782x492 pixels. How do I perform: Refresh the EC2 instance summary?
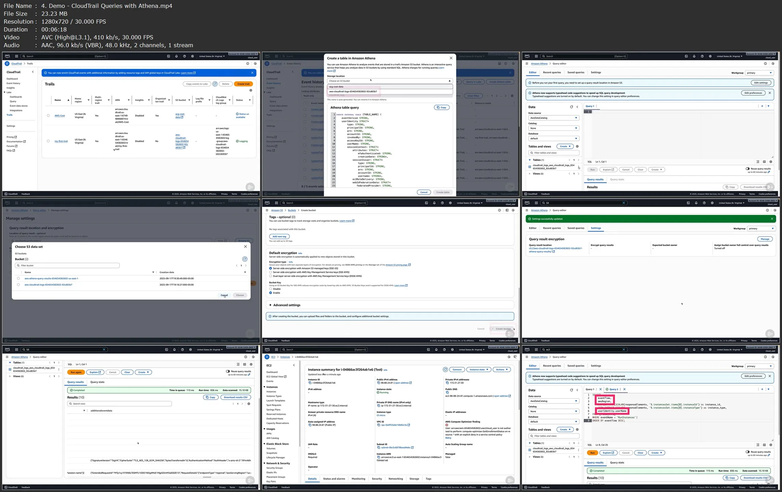pyautogui.click(x=445, y=370)
